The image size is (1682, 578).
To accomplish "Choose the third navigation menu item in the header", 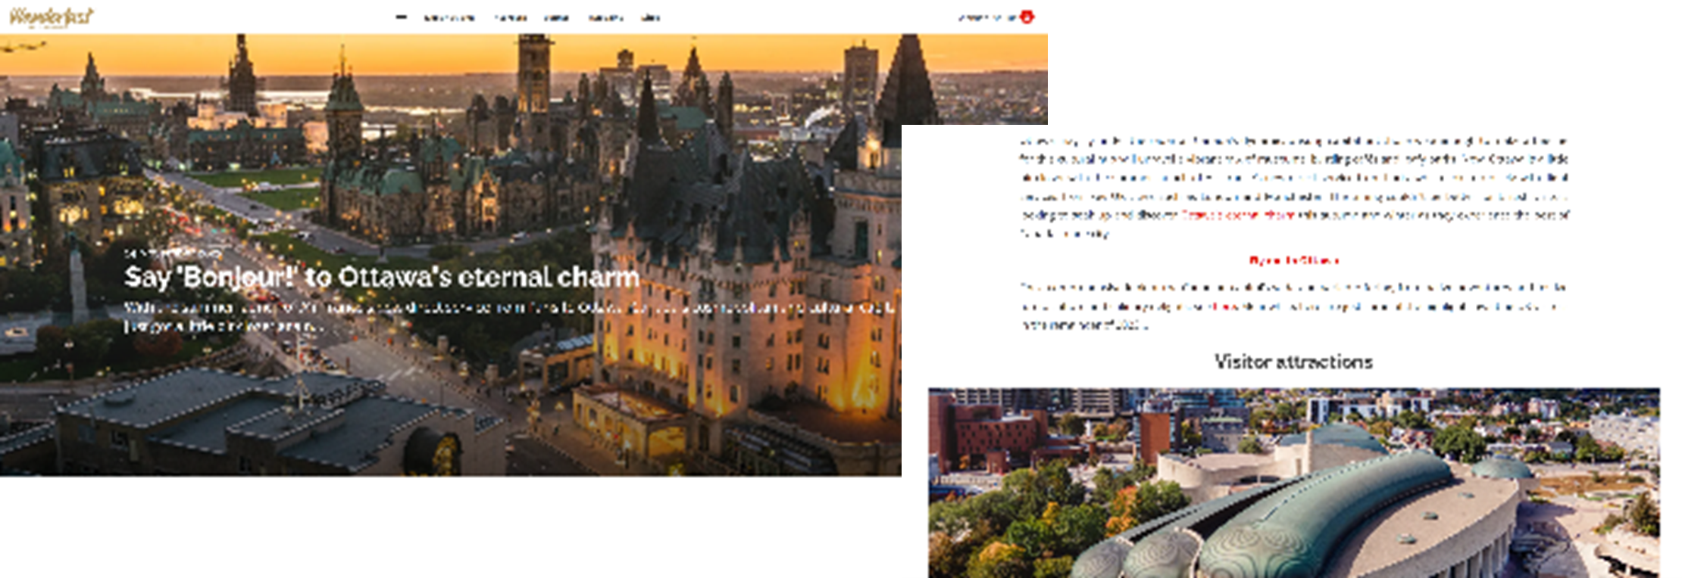I will pyautogui.click(x=510, y=17).
